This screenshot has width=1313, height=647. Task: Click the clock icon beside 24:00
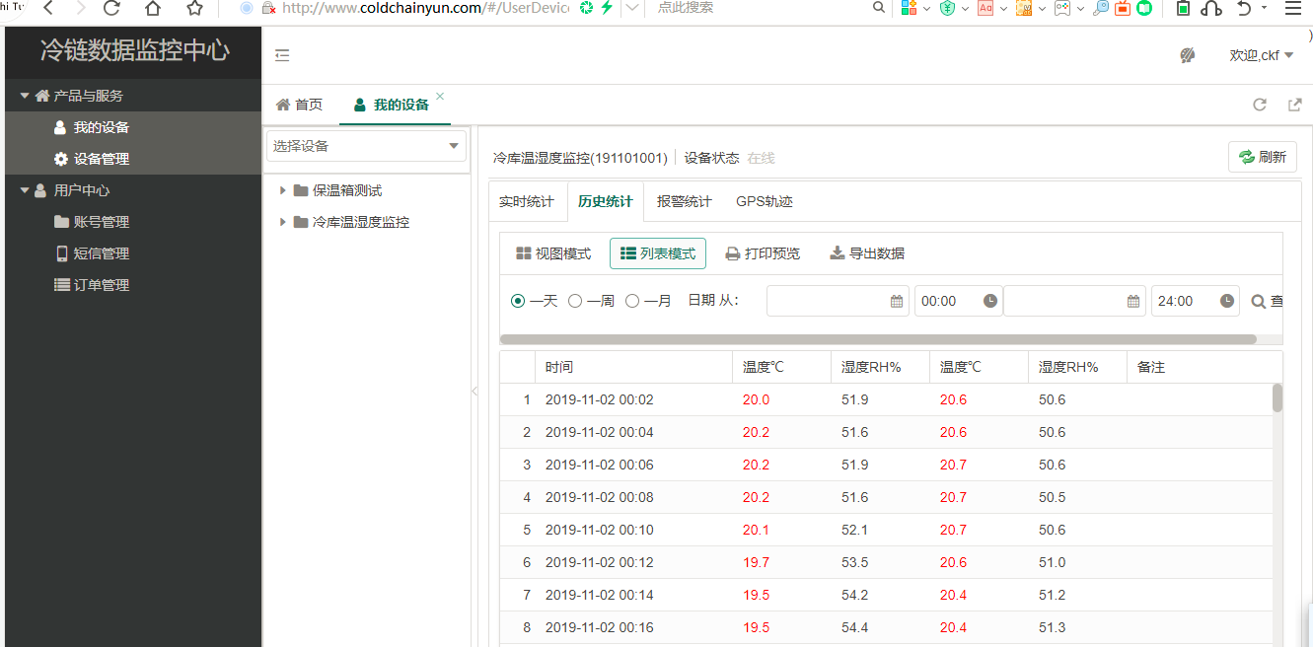[1227, 302]
